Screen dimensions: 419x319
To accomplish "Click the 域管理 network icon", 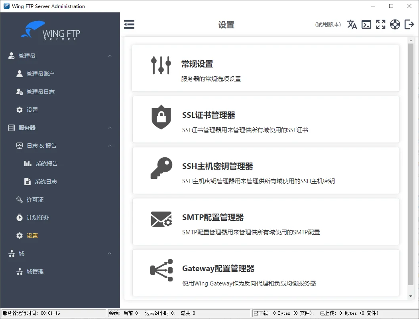I will point(20,271).
